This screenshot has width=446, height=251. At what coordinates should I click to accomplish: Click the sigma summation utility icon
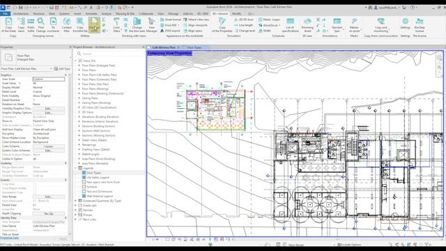click(104, 20)
